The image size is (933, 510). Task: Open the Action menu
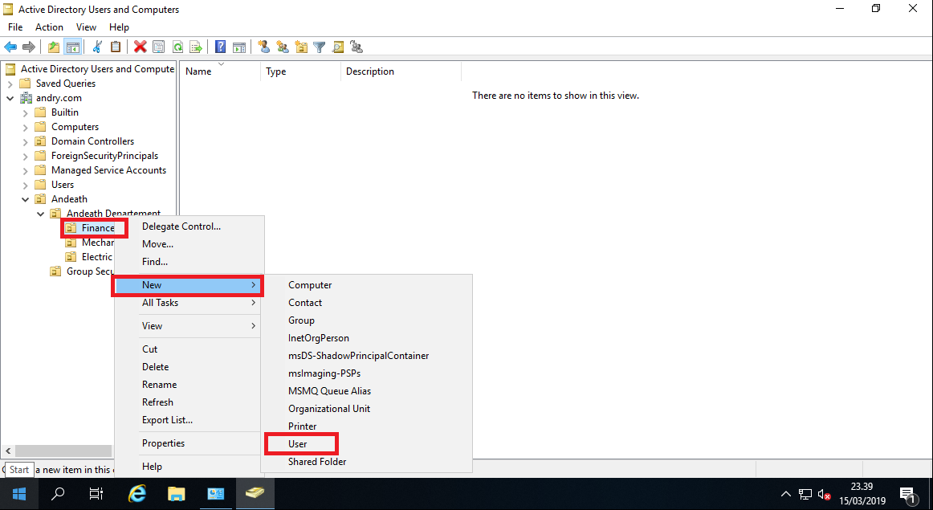point(49,27)
